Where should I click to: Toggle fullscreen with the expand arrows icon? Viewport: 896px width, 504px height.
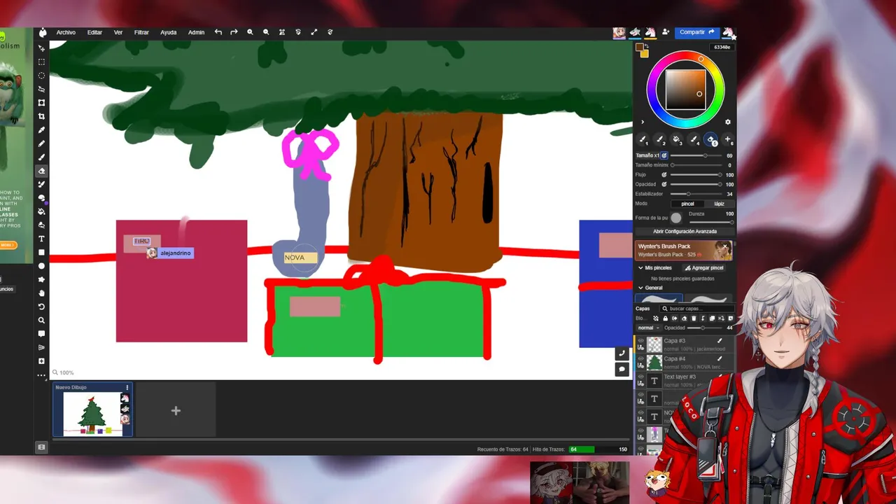tap(314, 32)
